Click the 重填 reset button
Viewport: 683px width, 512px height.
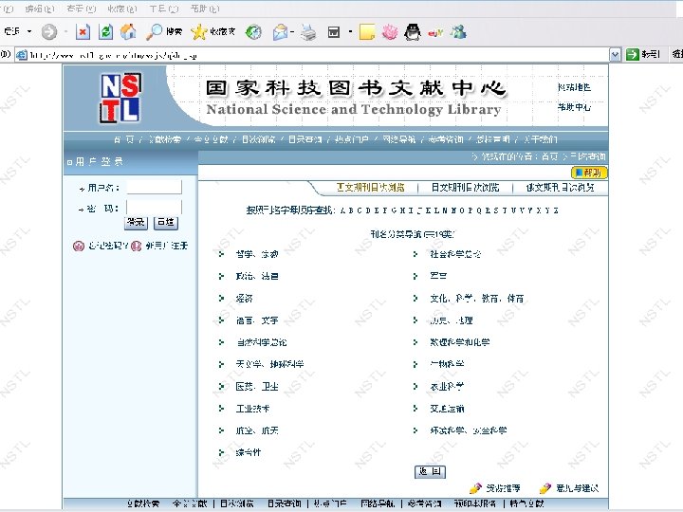point(165,223)
